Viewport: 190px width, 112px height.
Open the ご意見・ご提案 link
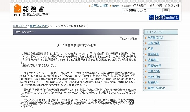pyautogui.click(x=99, y=6)
